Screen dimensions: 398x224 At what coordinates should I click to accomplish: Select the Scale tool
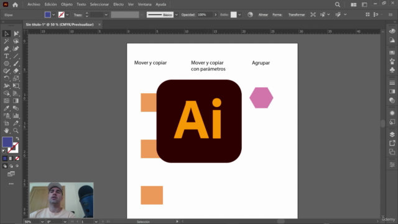(x=16, y=78)
